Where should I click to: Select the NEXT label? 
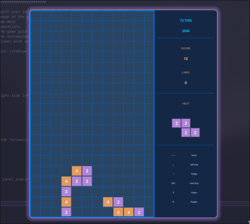(186, 103)
